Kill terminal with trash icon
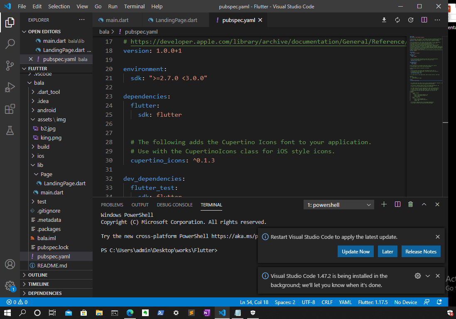The width and height of the screenshot is (456, 319). click(x=410, y=204)
